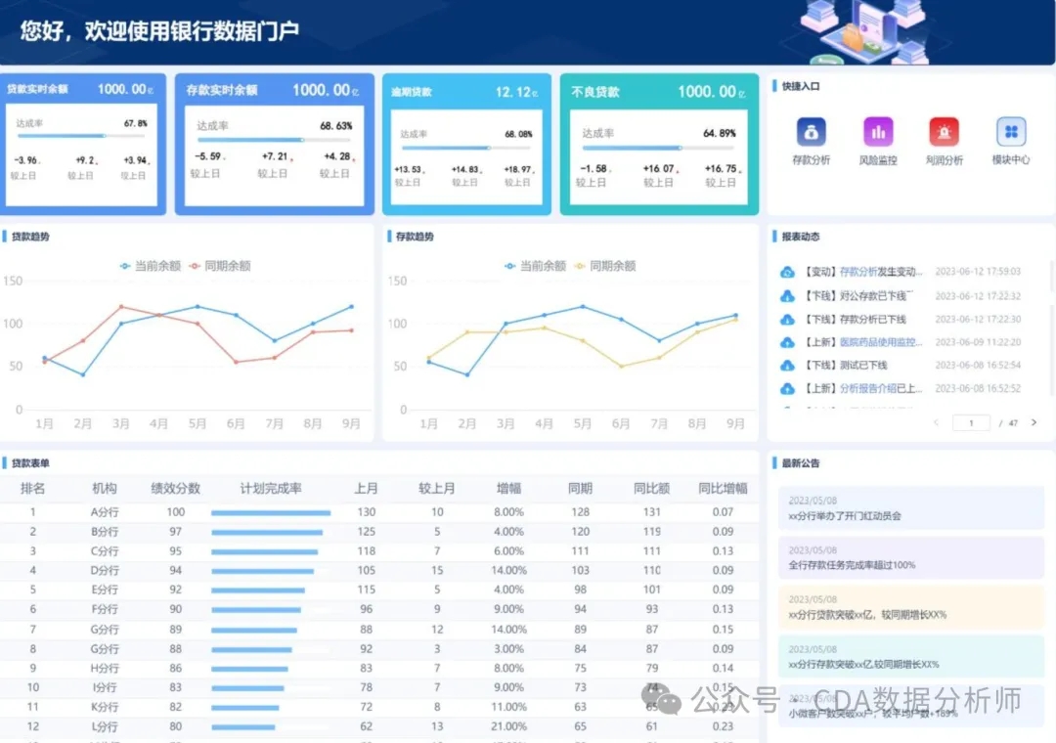Click cloud icon beside 存款分析发生变动 entry

click(x=787, y=272)
